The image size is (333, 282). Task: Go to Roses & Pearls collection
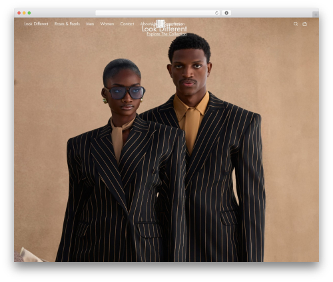67,24
